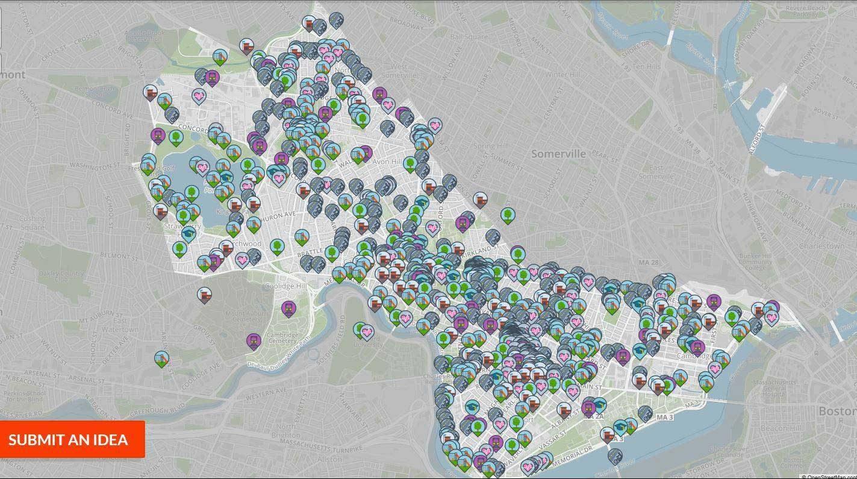Viewport: 857px width, 479px height.
Task: Open the building marker south of Alewife Brook
Action: [246, 46]
